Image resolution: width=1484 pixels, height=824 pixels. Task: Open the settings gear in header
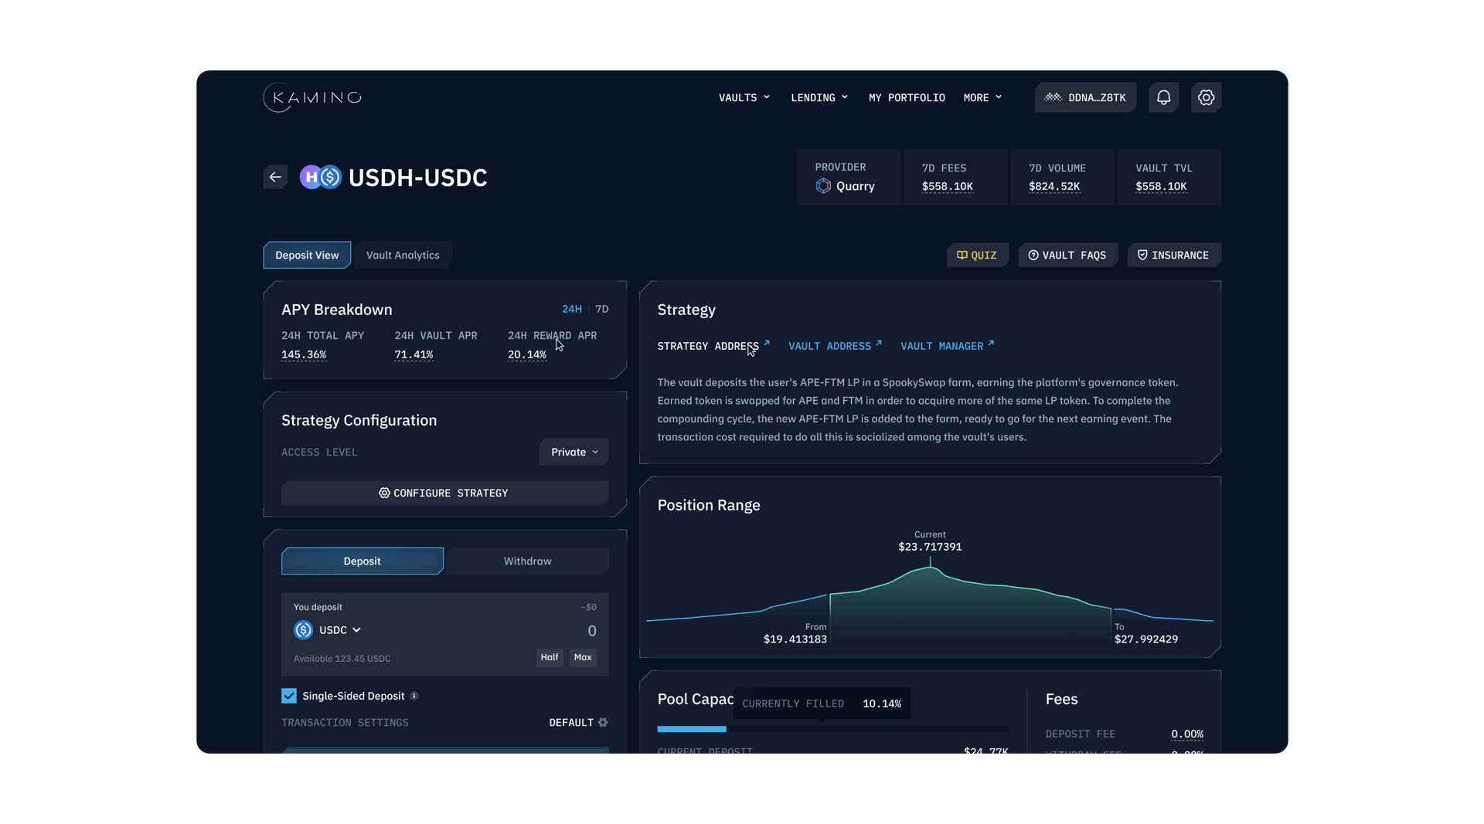coord(1206,97)
